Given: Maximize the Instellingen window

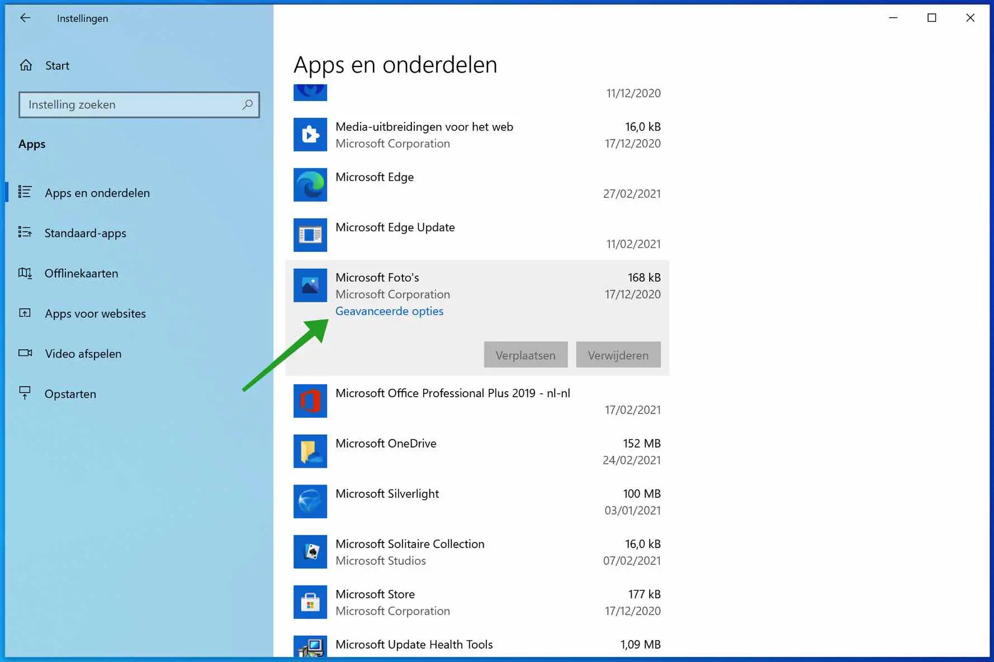Looking at the screenshot, I should (x=931, y=18).
